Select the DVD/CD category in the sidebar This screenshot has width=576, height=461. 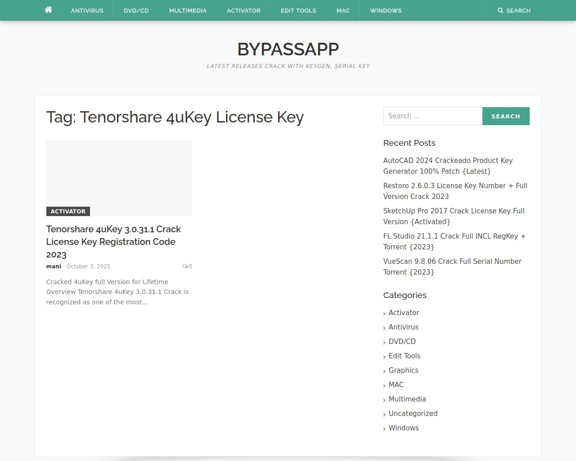coord(402,341)
